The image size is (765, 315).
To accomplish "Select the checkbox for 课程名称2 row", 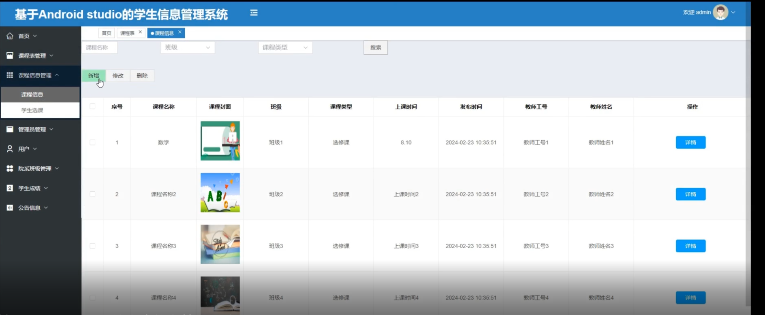I will click(x=92, y=194).
